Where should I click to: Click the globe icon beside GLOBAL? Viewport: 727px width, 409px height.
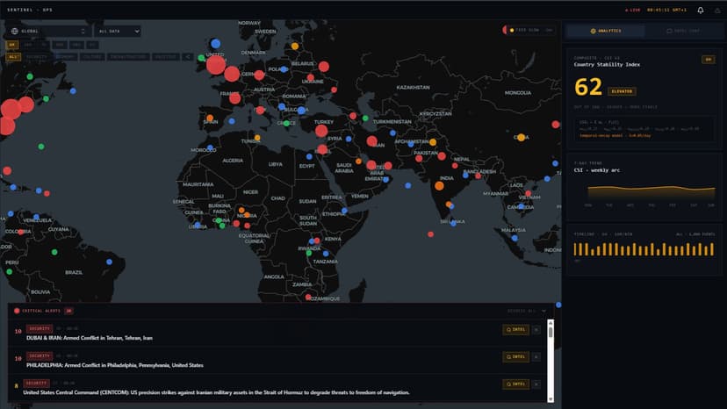coord(14,31)
